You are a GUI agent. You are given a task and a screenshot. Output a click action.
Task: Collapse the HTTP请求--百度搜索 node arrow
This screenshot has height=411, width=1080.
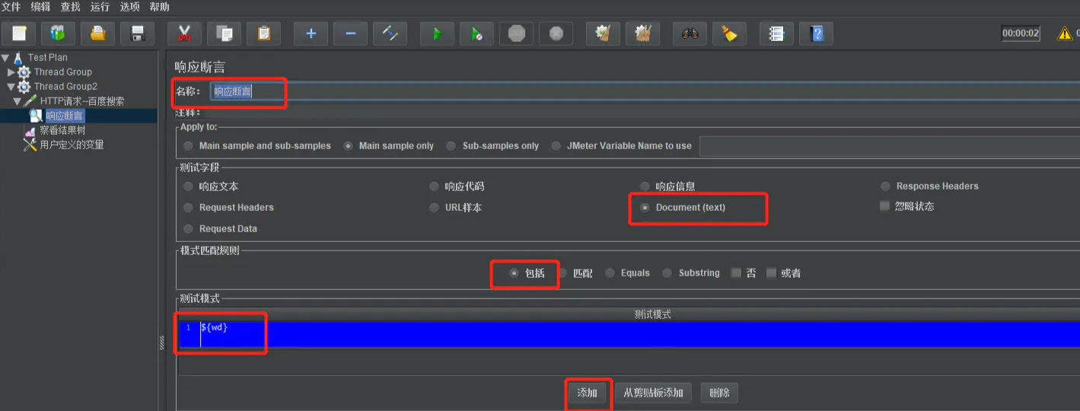[18, 101]
